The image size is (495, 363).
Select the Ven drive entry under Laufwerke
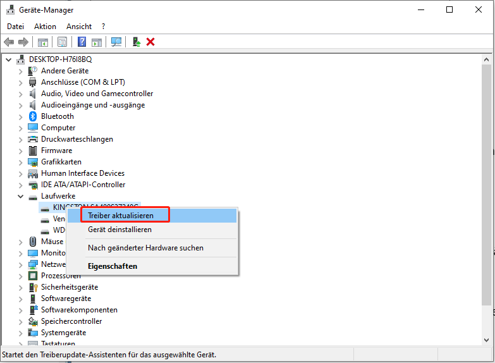59,219
